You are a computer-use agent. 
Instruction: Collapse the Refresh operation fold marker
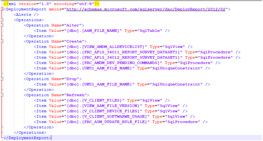[x=2, y=95]
